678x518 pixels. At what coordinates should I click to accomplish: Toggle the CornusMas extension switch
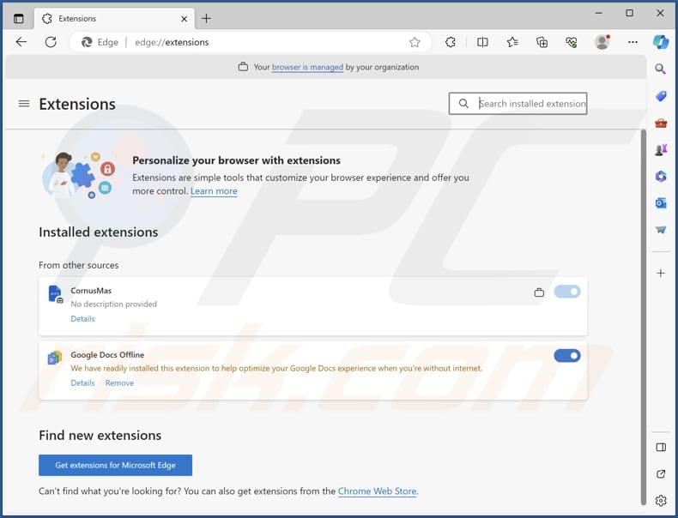pos(567,292)
